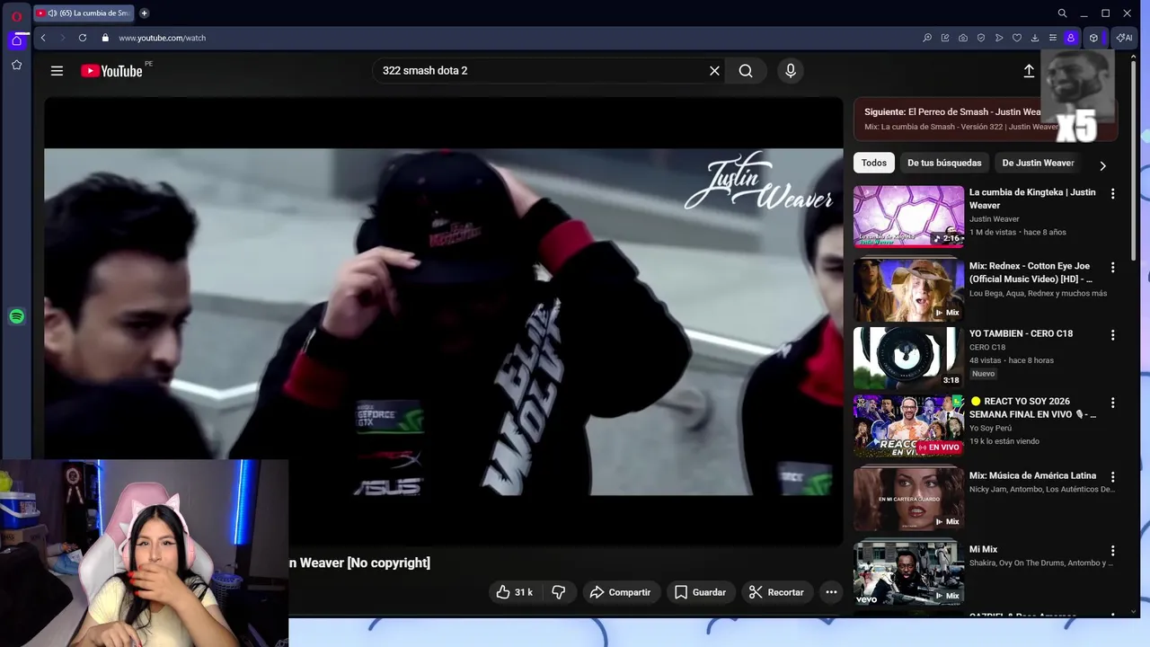Open the YouTube hamburger guide menu
Viewport: 1150px width, 647px height.
point(57,71)
